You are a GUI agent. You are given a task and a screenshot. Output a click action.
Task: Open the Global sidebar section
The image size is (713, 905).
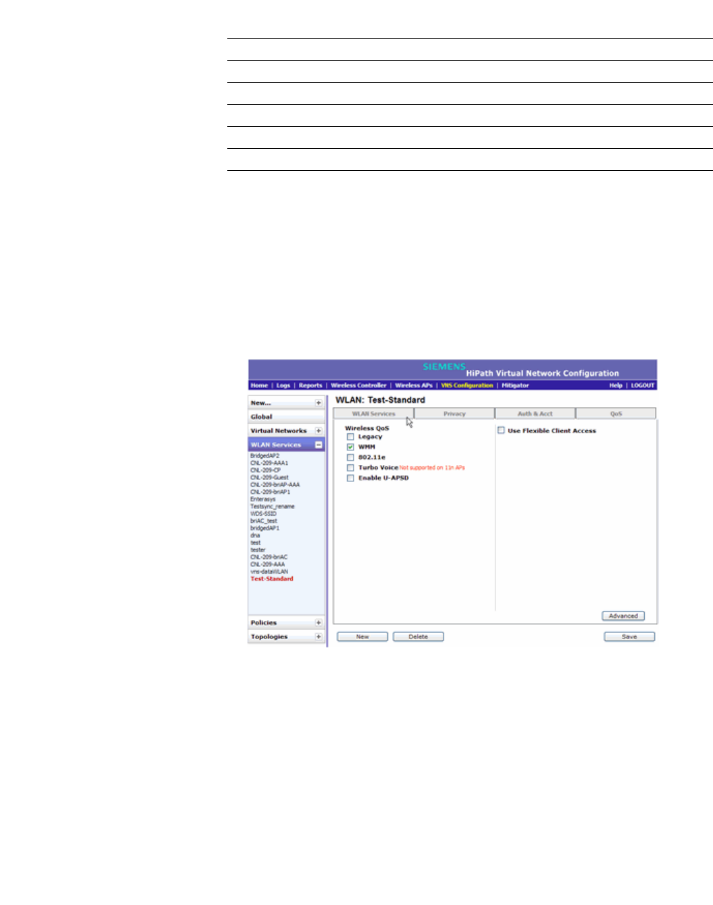(286, 417)
